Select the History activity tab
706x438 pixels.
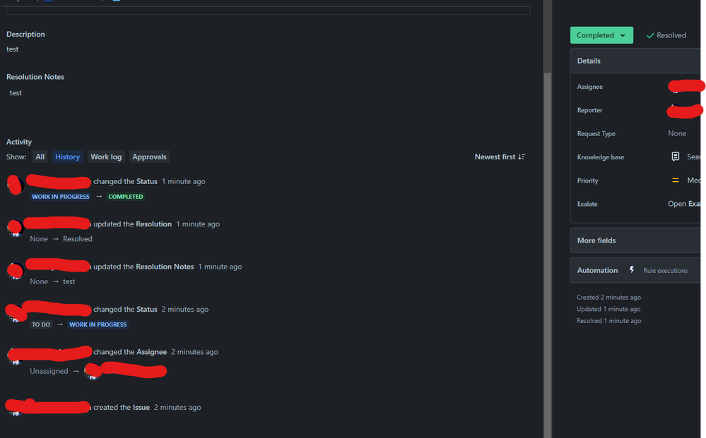(x=67, y=157)
